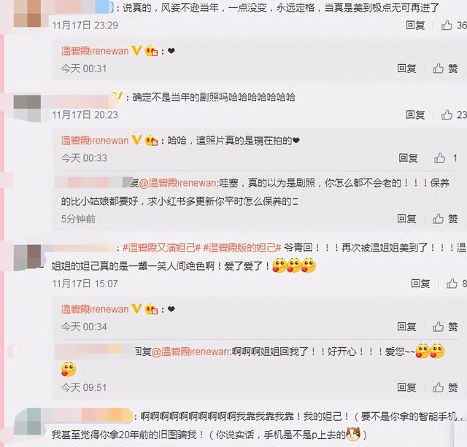Screen dimensions: 467x447
Task: Click 回复 on the 今天 09:51 reply
Action: coord(406,387)
